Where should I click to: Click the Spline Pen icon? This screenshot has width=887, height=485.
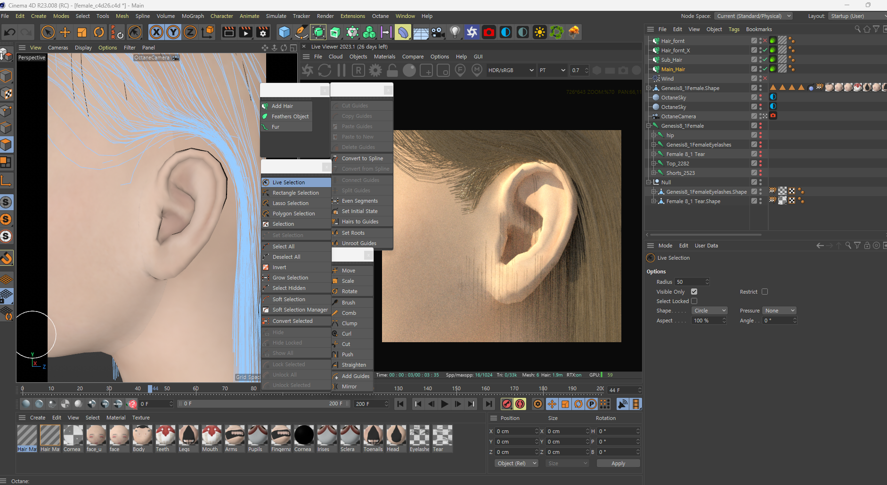point(301,32)
